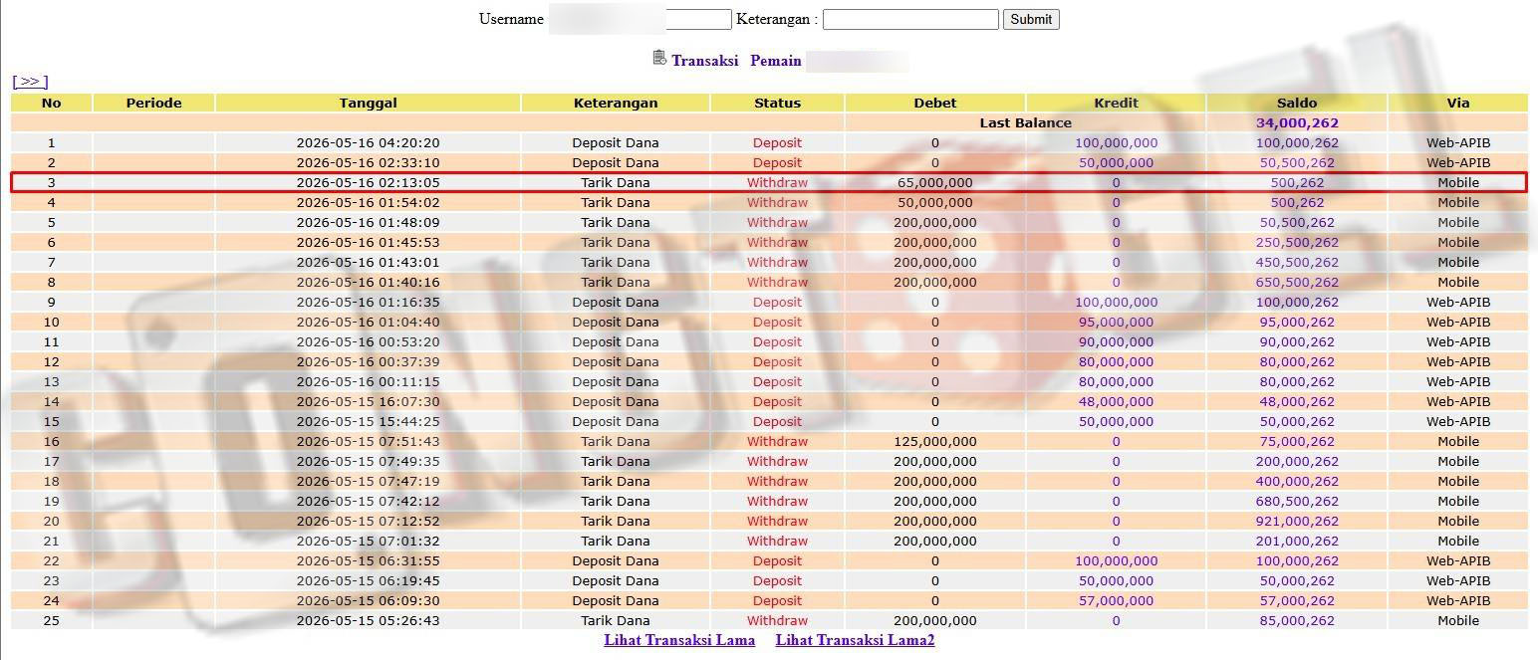Select row 25 withdraw dated 05:26:43
1538x660 pixels.
[768, 620]
